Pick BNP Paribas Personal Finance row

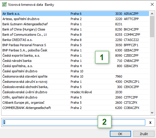click(x=75, y=45)
